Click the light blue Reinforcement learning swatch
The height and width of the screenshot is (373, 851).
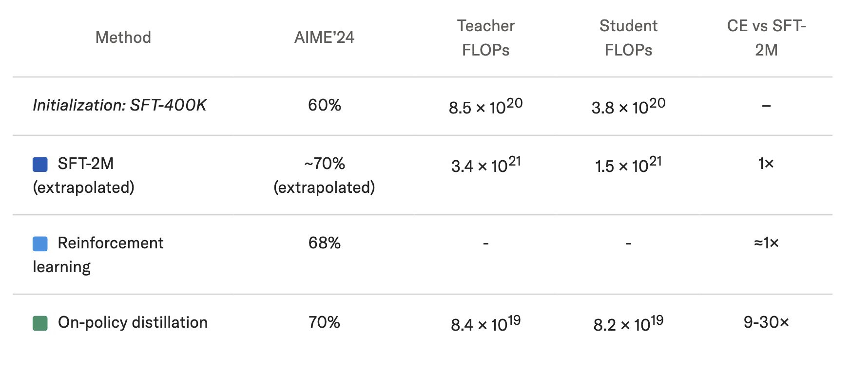pos(40,243)
